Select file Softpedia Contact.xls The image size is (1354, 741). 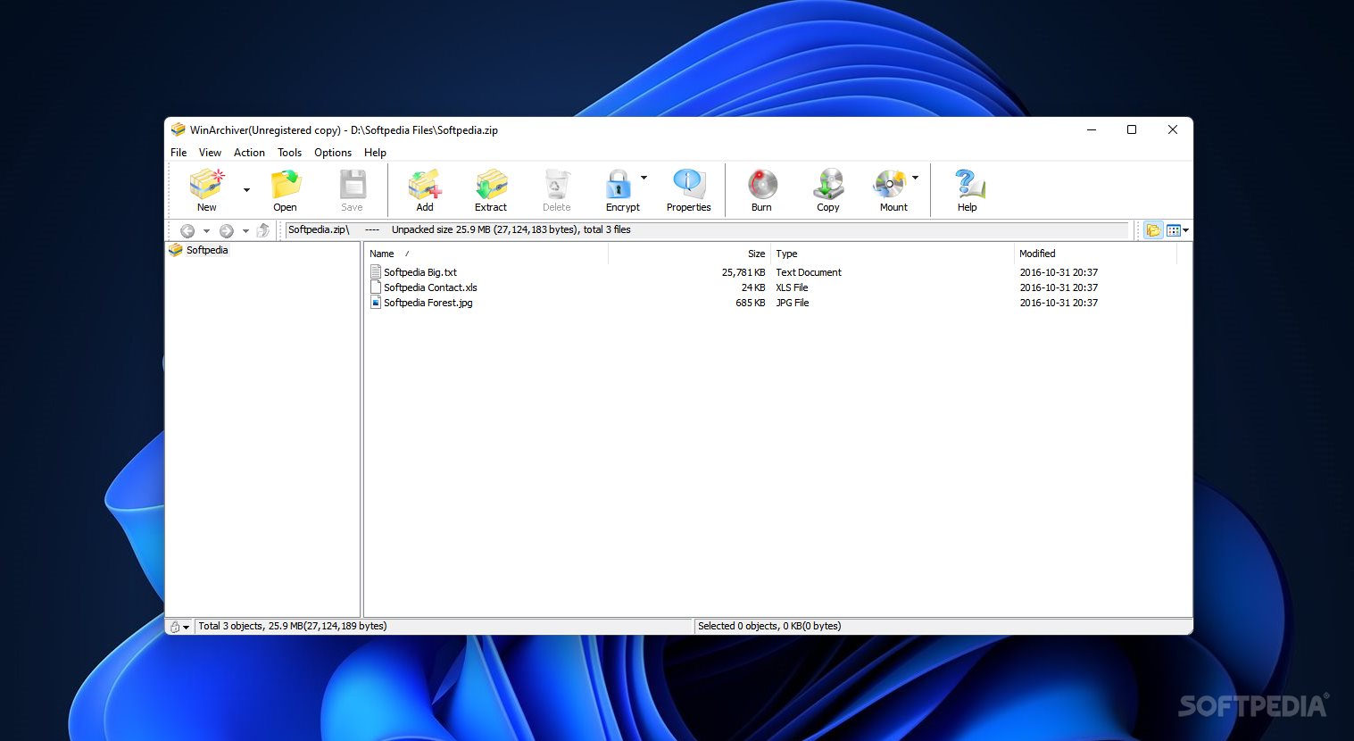(x=430, y=287)
